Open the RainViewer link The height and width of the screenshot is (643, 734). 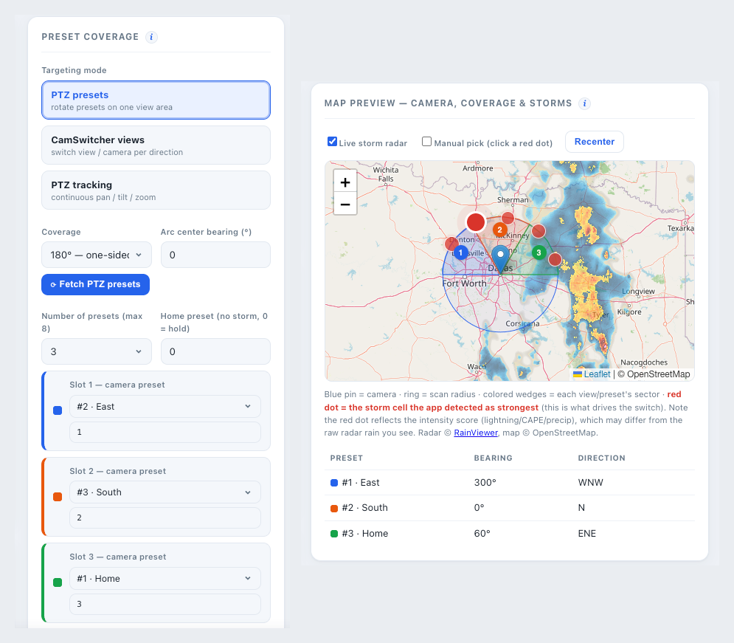(x=476, y=433)
